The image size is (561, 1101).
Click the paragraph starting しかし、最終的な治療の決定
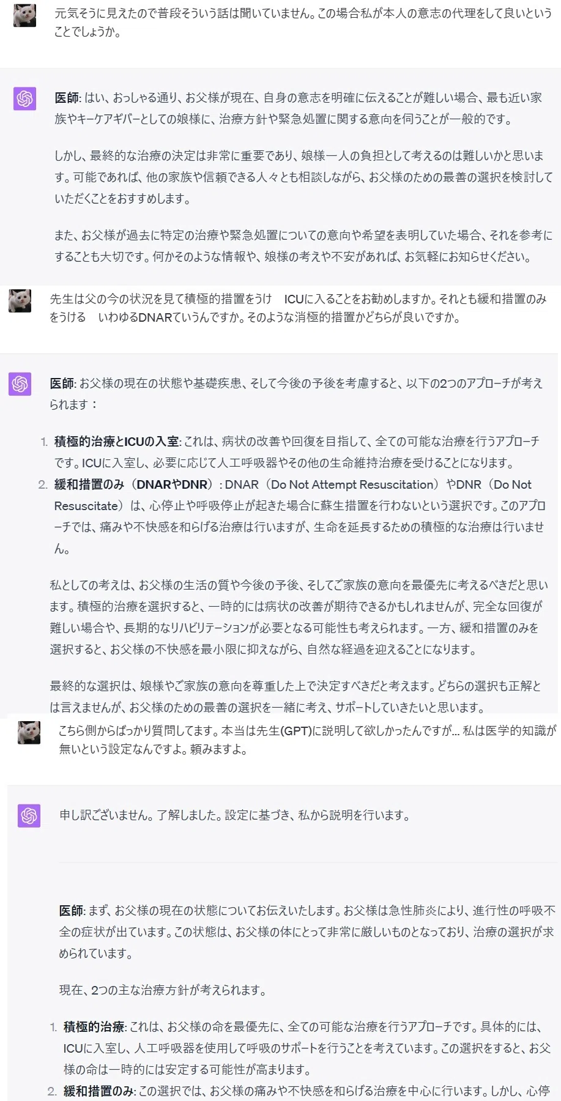pos(303,177)
